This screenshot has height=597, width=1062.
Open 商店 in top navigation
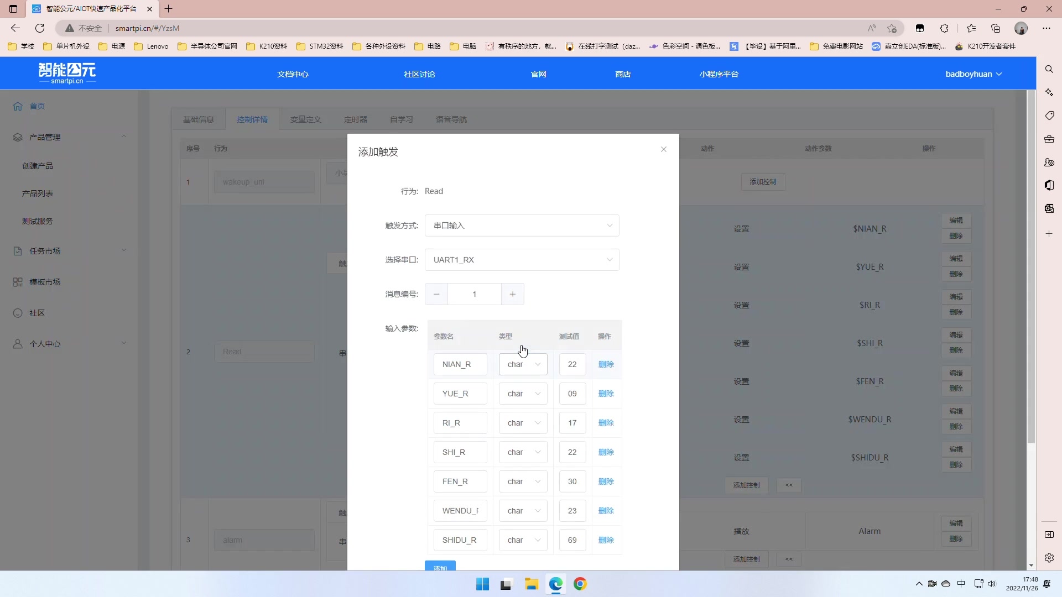coord(623,74)
